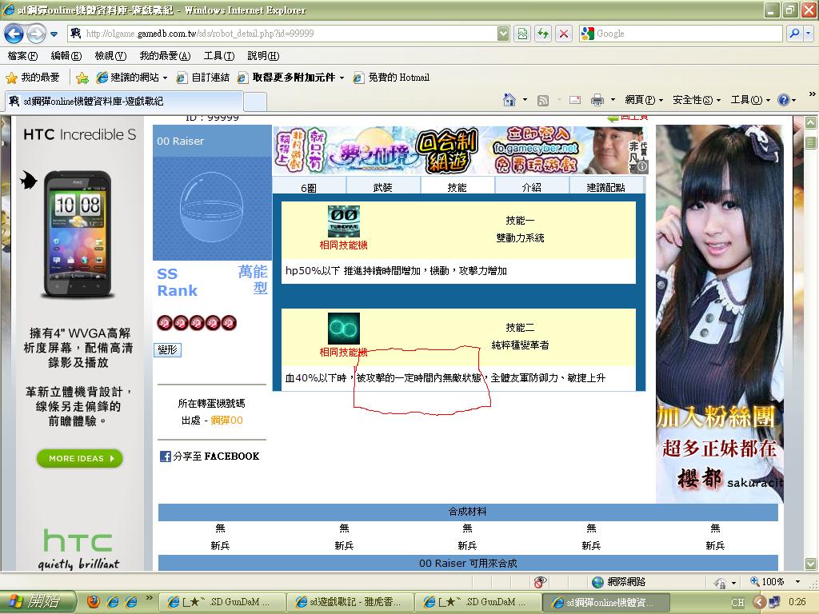Click the search magnifier button

(794, 34)
